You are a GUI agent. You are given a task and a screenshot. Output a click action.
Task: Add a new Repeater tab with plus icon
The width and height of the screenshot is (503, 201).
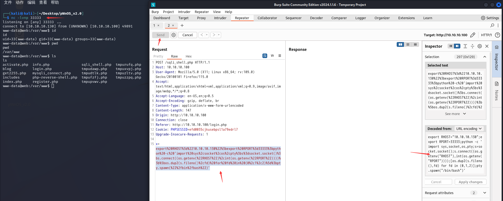point(182,26)
